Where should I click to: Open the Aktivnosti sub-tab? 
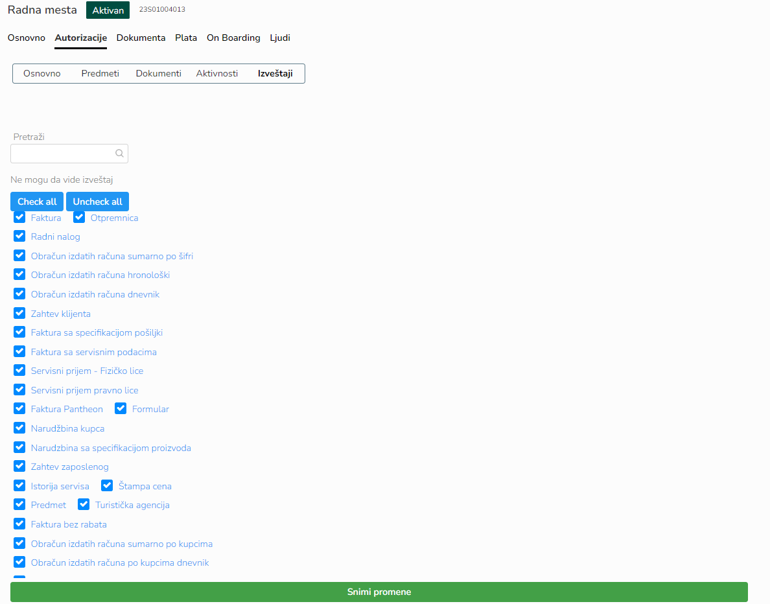(216, 73)
